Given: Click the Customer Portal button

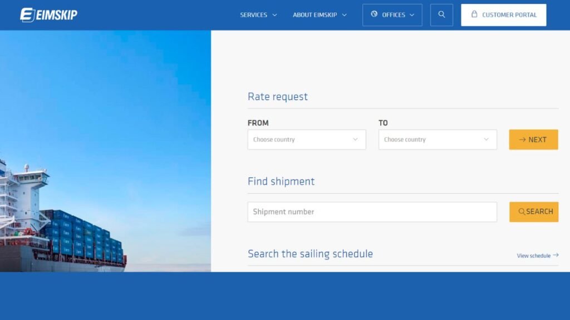Looking at the screenshot, I should [x=504, y=15].
